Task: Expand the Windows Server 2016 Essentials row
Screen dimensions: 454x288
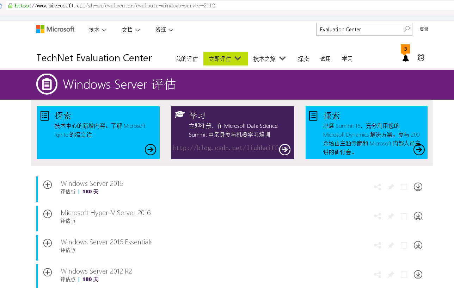Action: (48, 243)
